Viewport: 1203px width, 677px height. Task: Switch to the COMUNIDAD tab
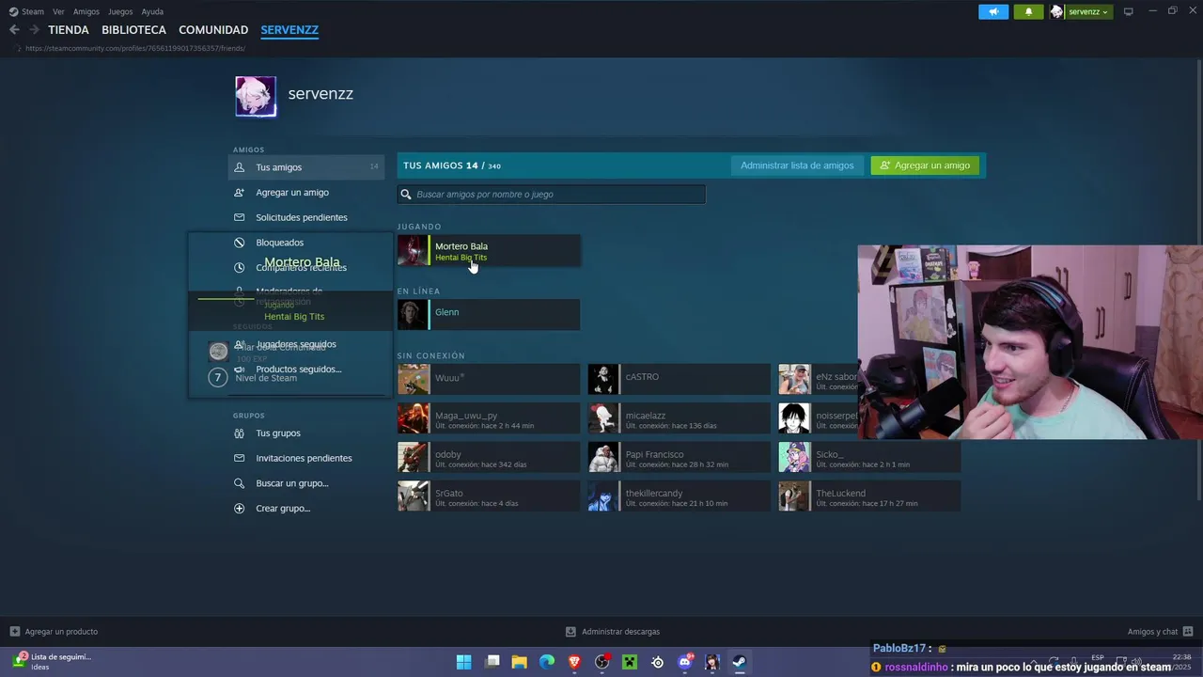point(213,30)
